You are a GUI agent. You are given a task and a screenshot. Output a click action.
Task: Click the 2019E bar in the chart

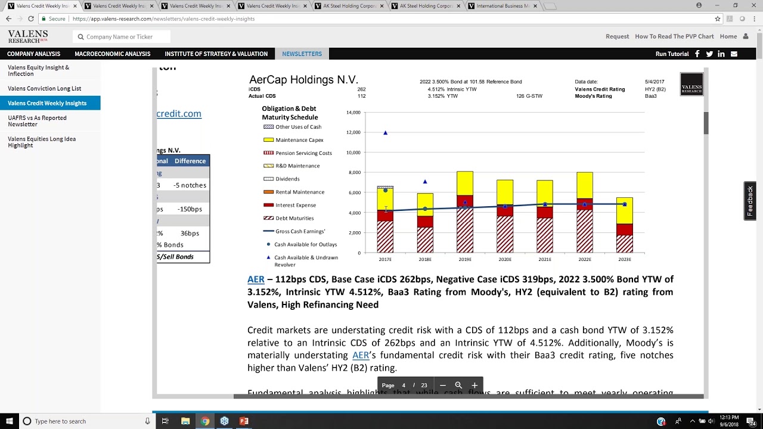click(x=465, y=212)
